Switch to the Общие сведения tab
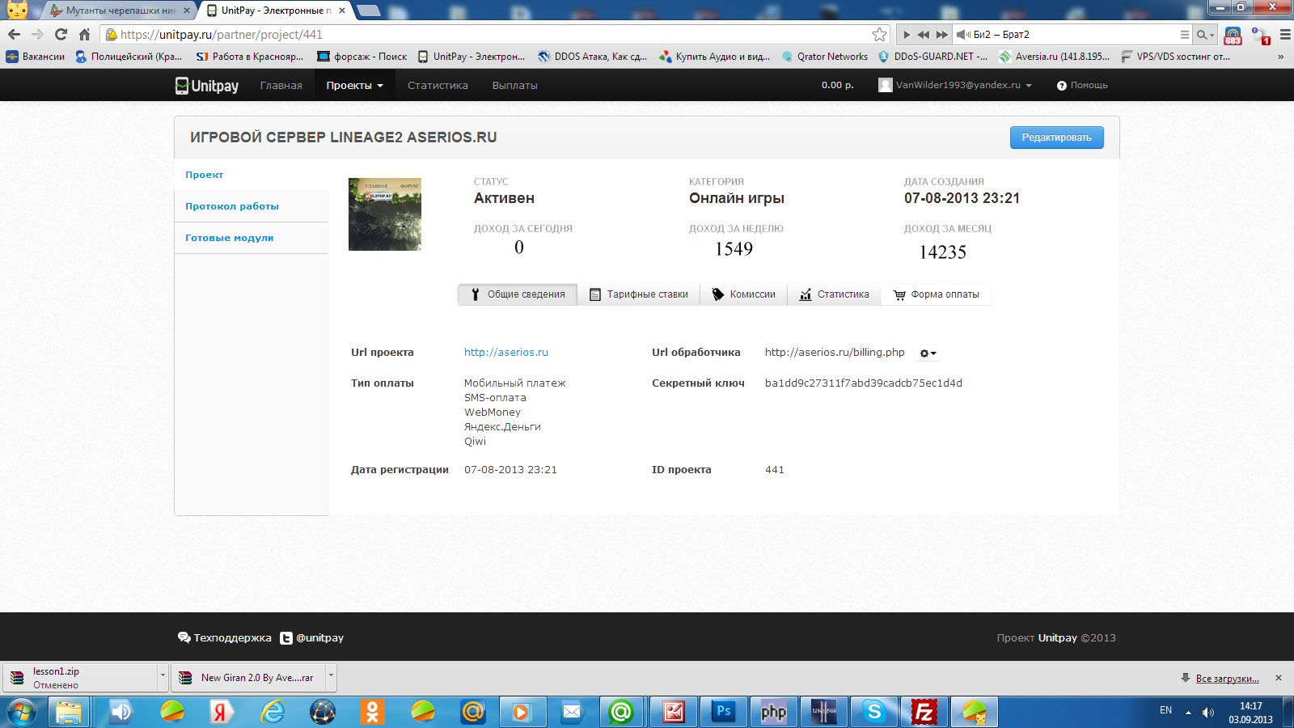This screenshot has height=728, width=1294. (518, 294)
